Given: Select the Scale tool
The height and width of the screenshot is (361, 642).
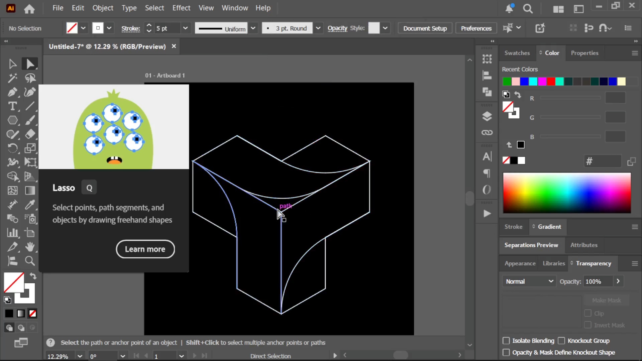Looking at the screenshot, I should (x=30, y=148).
